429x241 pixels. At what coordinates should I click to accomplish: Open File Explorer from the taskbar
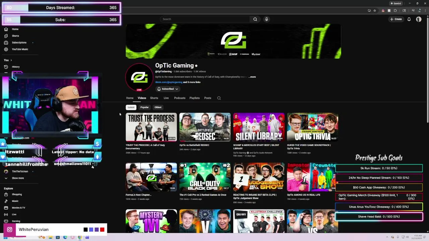pyautogui.click(x=51, y=237)
